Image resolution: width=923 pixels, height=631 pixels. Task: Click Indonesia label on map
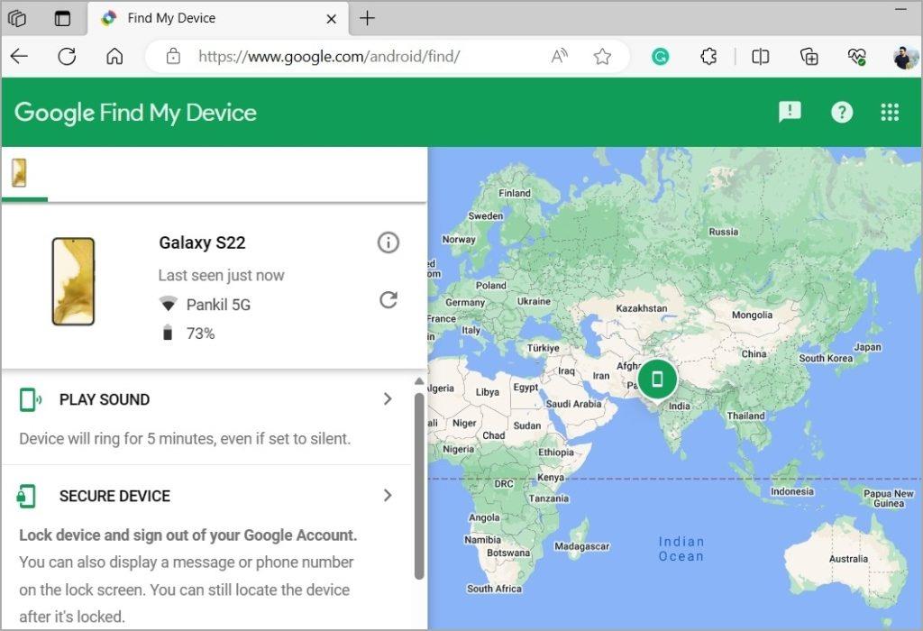[x=791, y=491]
